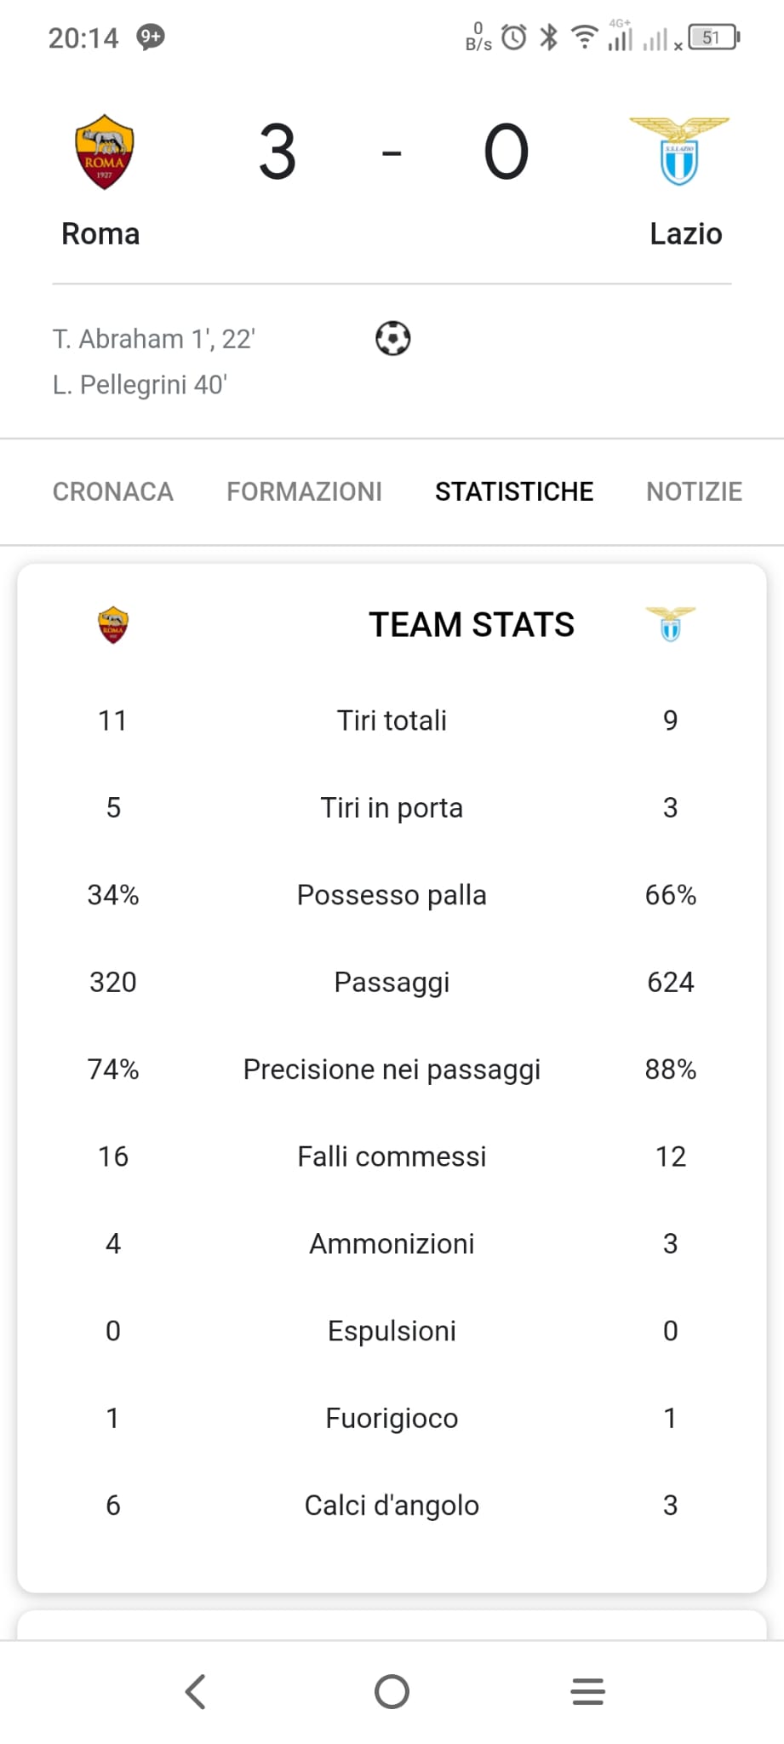784x1744 pixels.
Task: Tap the Lazio crest in the score header
Action: point(679,152)
